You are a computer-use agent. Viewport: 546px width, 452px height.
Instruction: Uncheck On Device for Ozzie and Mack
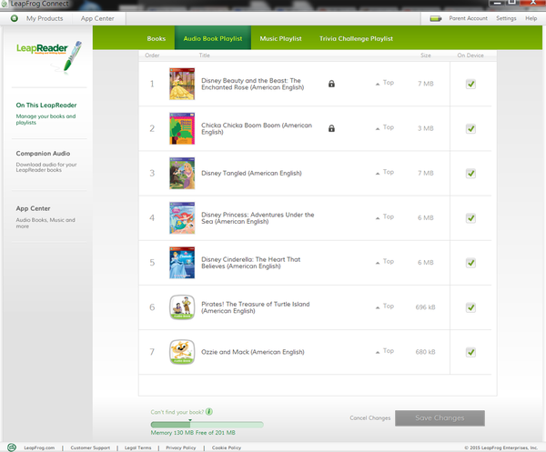click(470, 352)
